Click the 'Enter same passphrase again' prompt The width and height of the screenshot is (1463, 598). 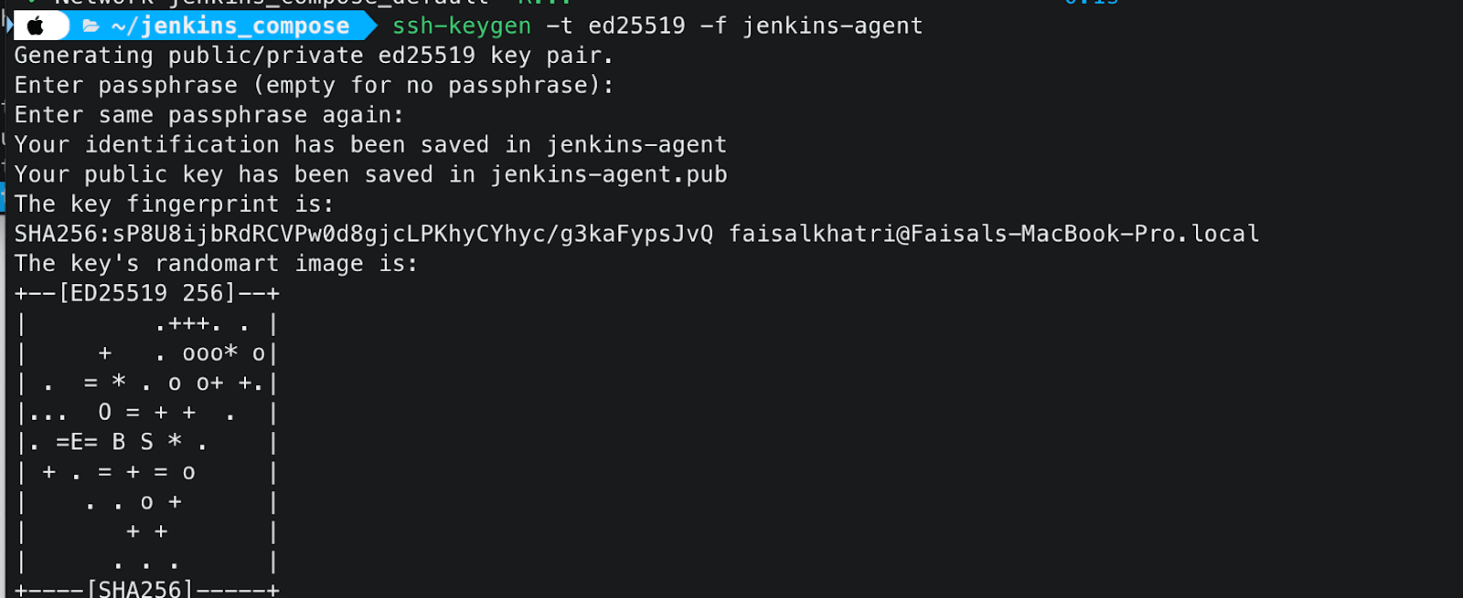[208, 115]
